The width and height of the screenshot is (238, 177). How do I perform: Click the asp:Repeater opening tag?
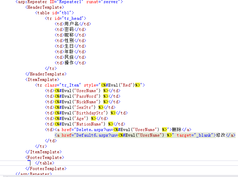pyautogui.click(x=69, y=2)
